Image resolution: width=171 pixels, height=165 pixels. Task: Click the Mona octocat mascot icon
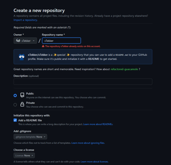coord(22,57)
